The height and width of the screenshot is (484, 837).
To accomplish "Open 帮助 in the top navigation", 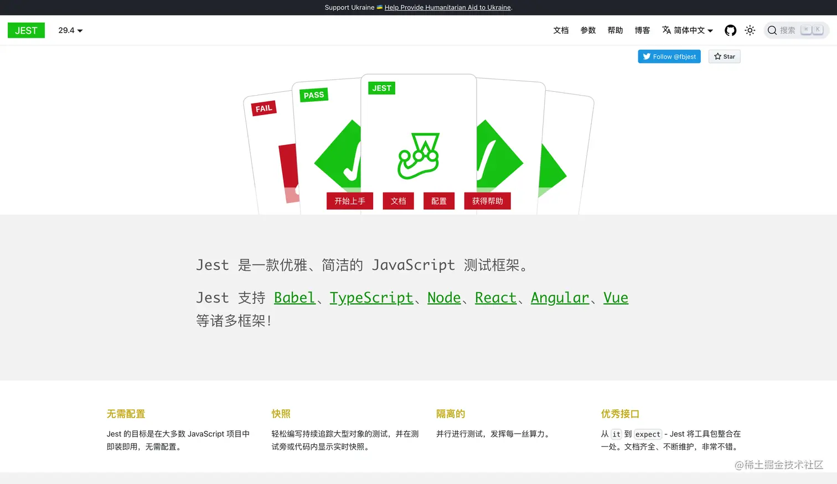I will [615, 30].
